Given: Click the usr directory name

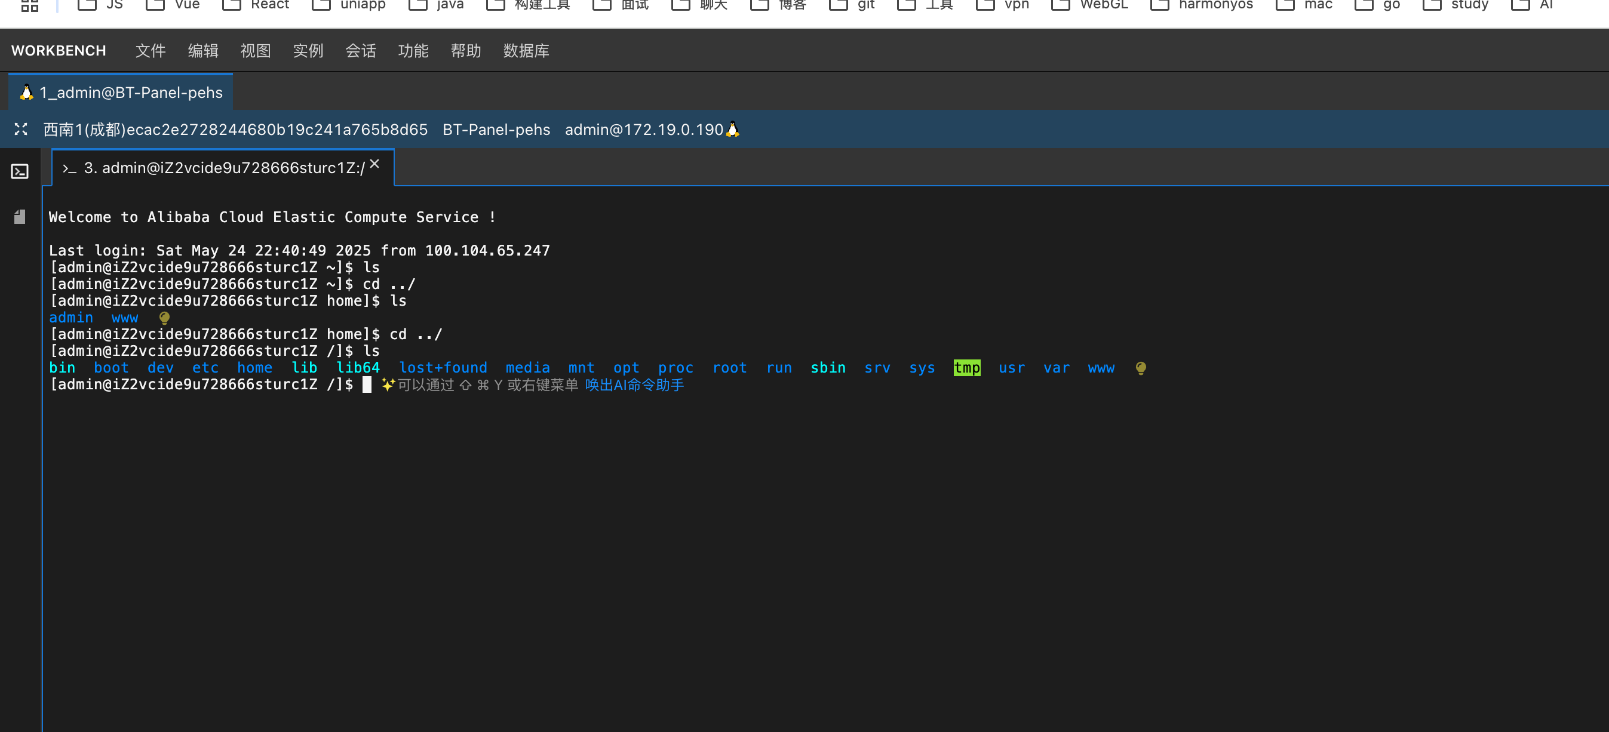Looking at the screenshot, I should tap(1012, 368).
